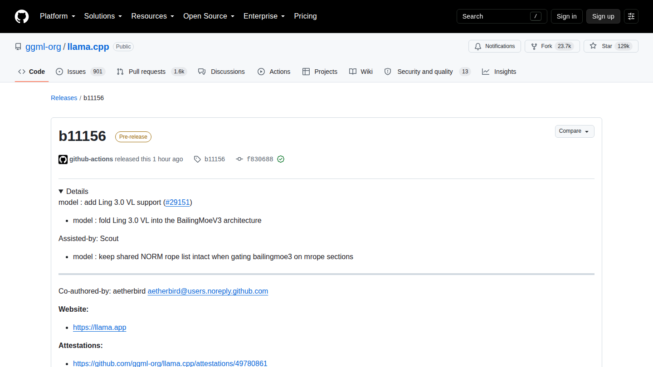Open the Actions tab

(x=274, y=72)
